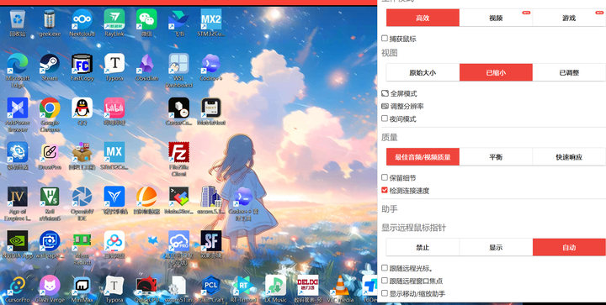This screenshot has height=305, width=606.
Task: Toggle 显示移动/缩放助手 checkbox
Action: click(x=385, y=293)
